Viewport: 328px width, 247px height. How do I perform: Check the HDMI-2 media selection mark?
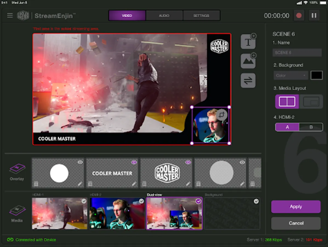click(142, 201)
